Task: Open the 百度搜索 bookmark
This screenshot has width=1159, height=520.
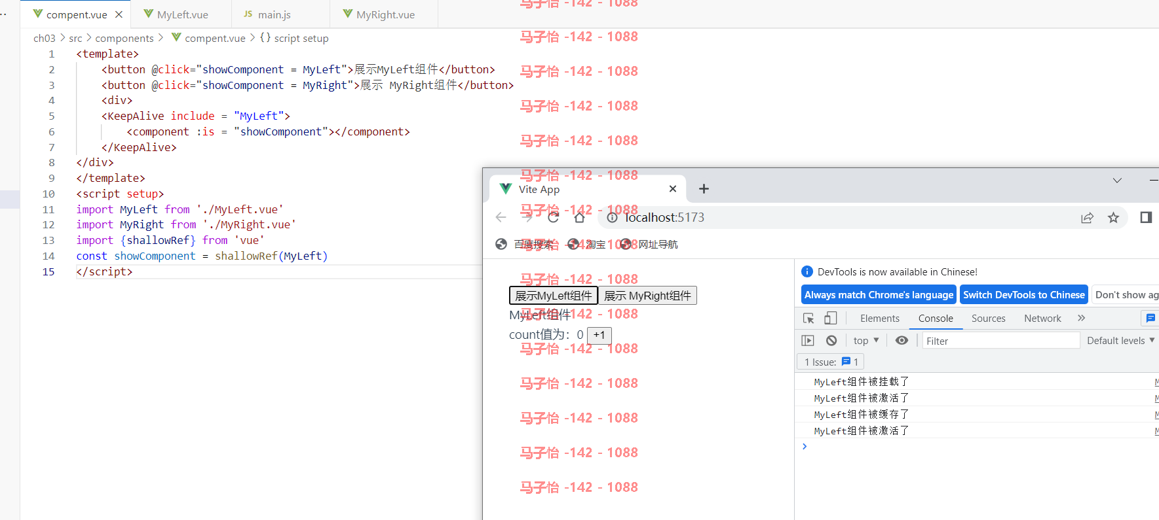Action: click(525, 244)
